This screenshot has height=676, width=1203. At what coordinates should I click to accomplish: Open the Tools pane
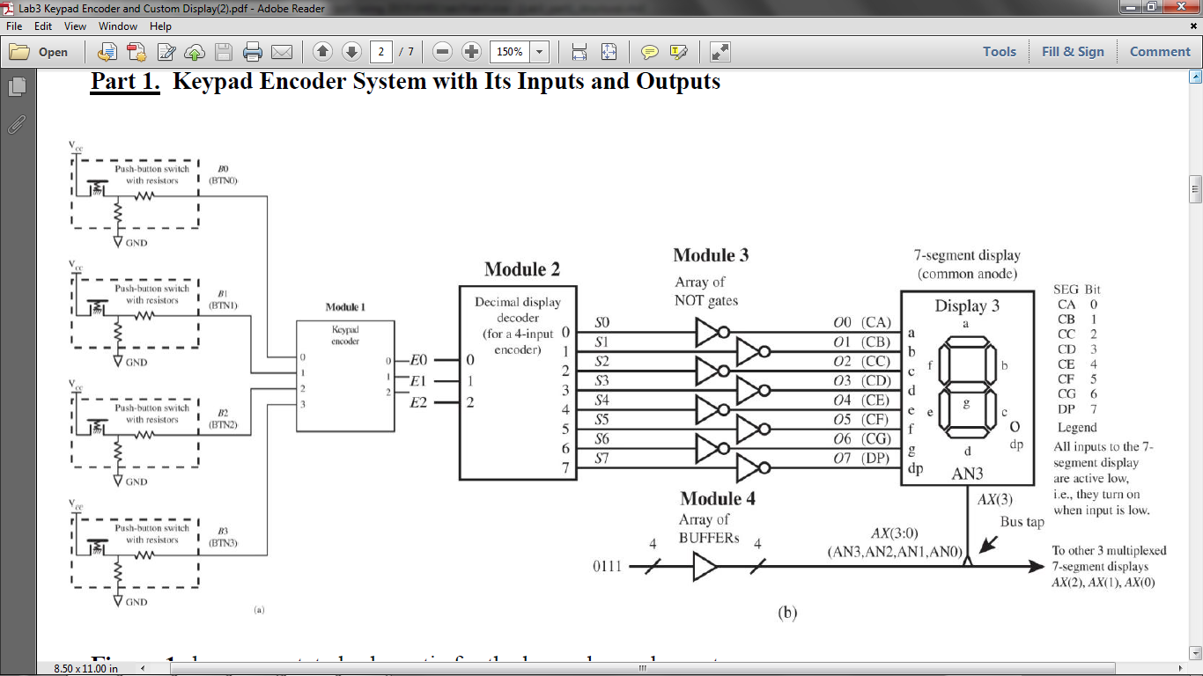(1000, 52)
